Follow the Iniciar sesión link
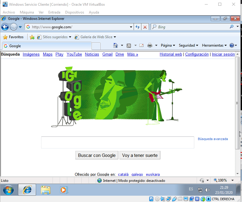Screen dimensions: 242x202 [x=223, y=54]
